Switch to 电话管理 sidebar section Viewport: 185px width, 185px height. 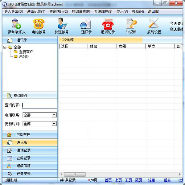[30, 135]
